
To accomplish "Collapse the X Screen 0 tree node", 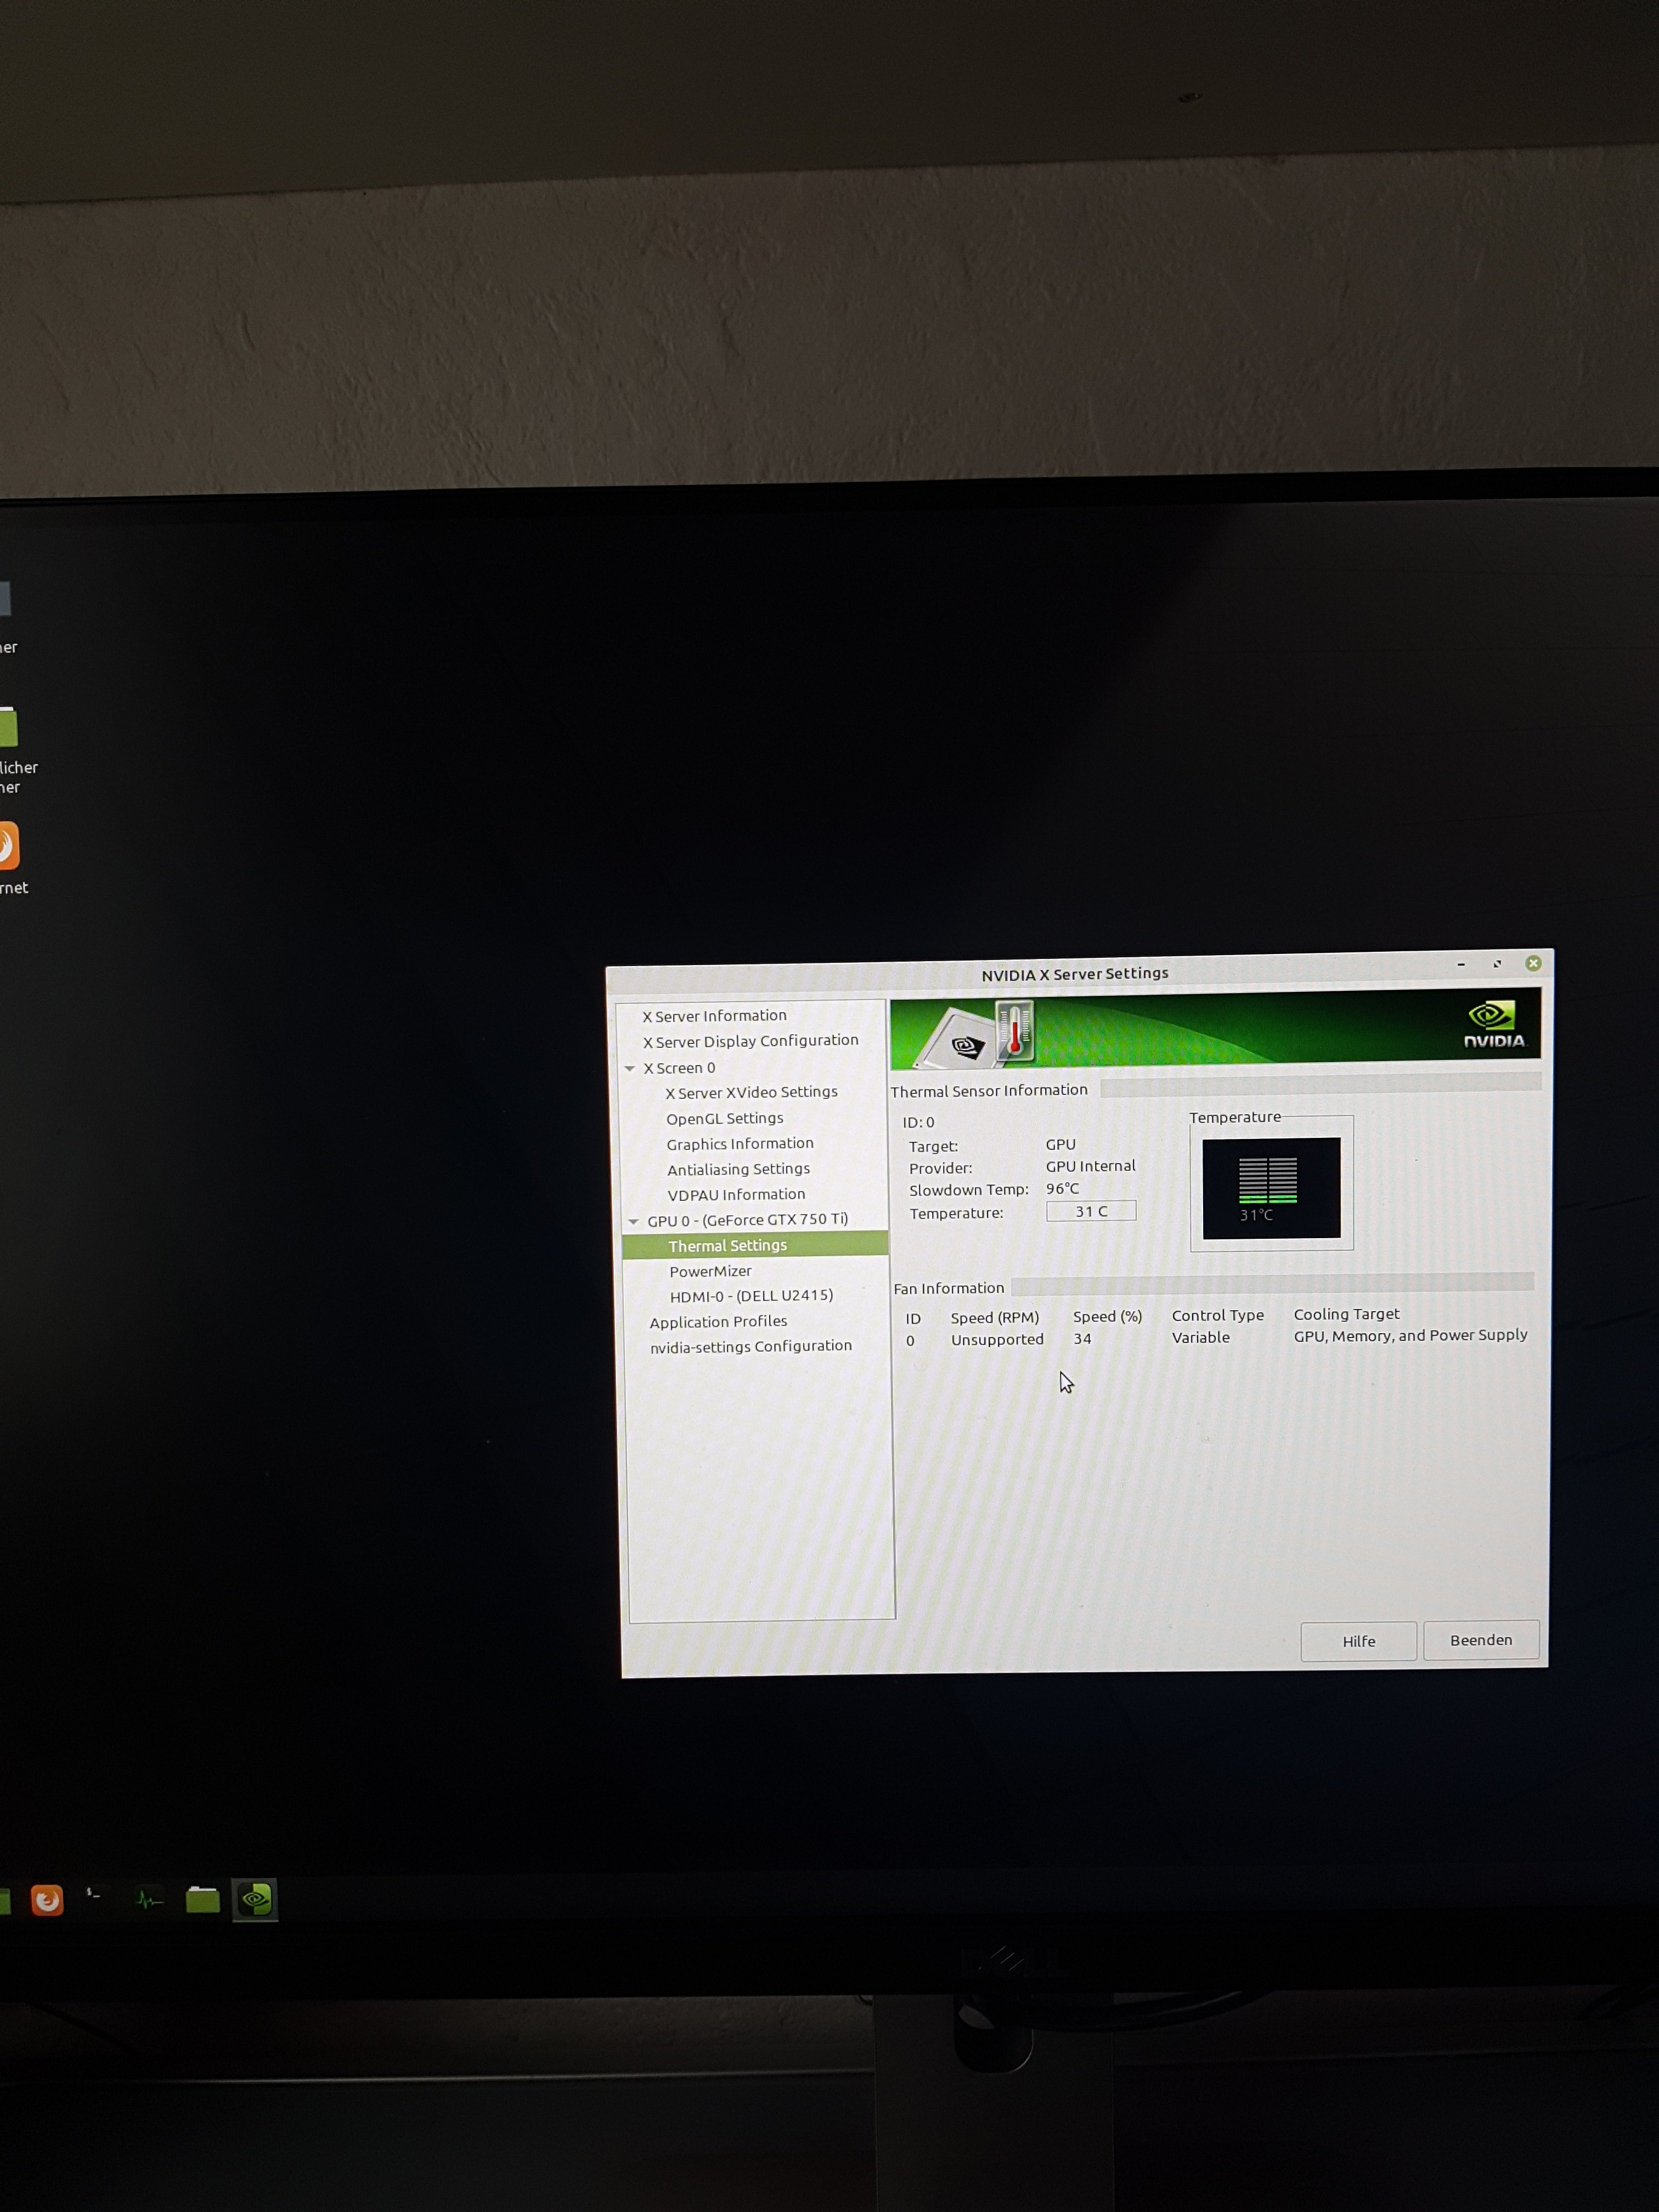I will (x=630, y=1069).
